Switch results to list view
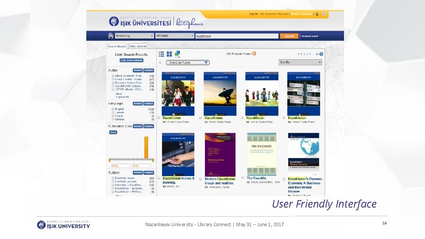Screen dimensions: 425x239 162,54
